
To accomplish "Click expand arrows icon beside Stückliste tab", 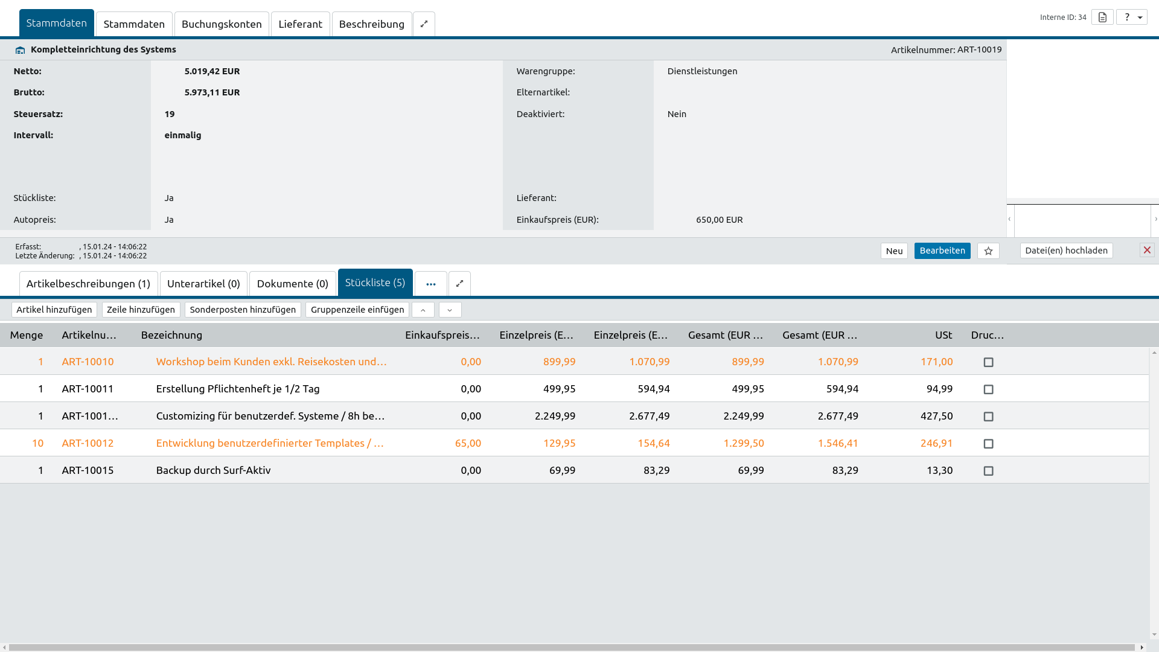I will coord(459,284).
